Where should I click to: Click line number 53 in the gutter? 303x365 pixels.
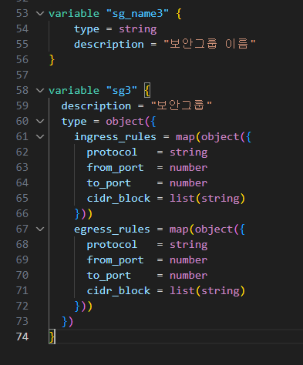click(22, 14)
